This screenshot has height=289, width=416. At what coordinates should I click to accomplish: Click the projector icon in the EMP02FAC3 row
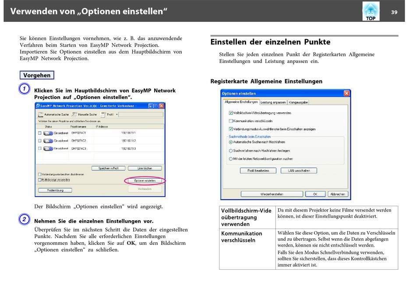[x=48, y=148]
